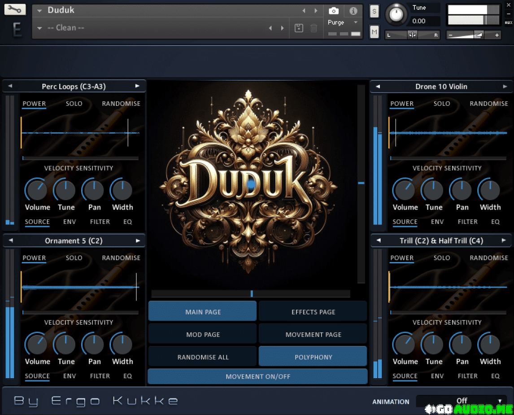Screen dimensions: 514x415
Task: Switch to the EFFECTS PAGE
Action: 313,312
